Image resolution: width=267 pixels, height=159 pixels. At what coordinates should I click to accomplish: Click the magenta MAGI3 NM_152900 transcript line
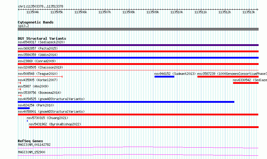(x=138, y=155)
